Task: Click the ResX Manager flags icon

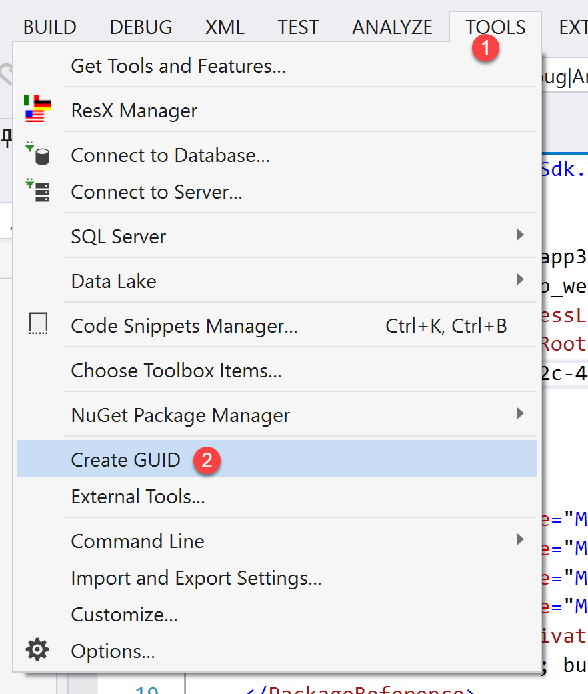Action: pos(37,109)
